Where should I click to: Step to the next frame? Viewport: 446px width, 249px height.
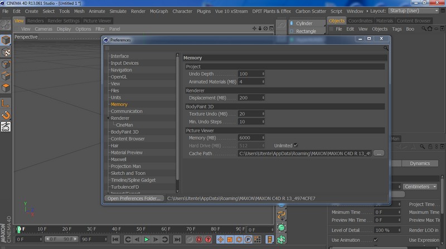pos(156,240)
